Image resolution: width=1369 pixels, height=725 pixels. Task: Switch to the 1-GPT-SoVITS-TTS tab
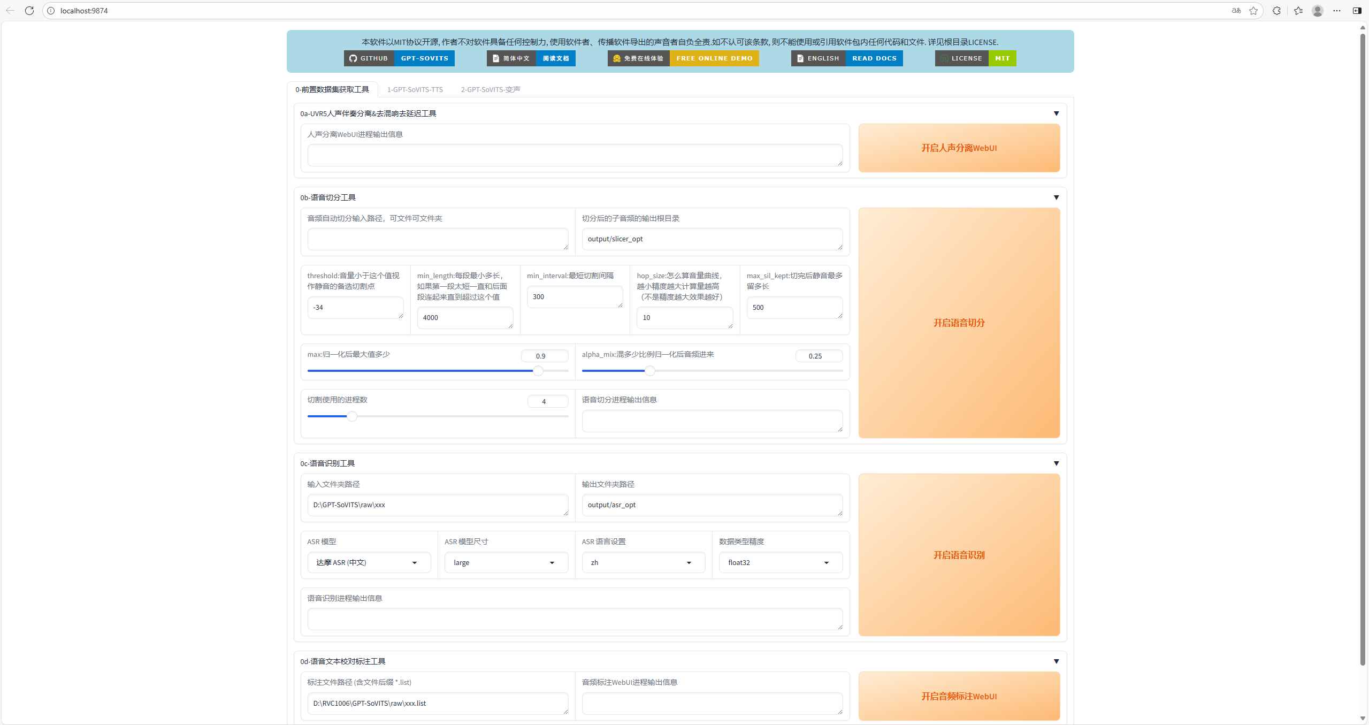click(415, 89)
